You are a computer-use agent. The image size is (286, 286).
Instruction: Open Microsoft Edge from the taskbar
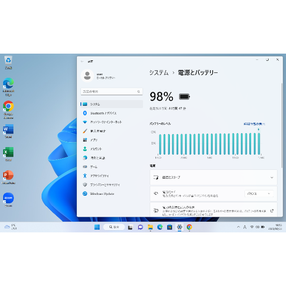click(x=160, y=227)
